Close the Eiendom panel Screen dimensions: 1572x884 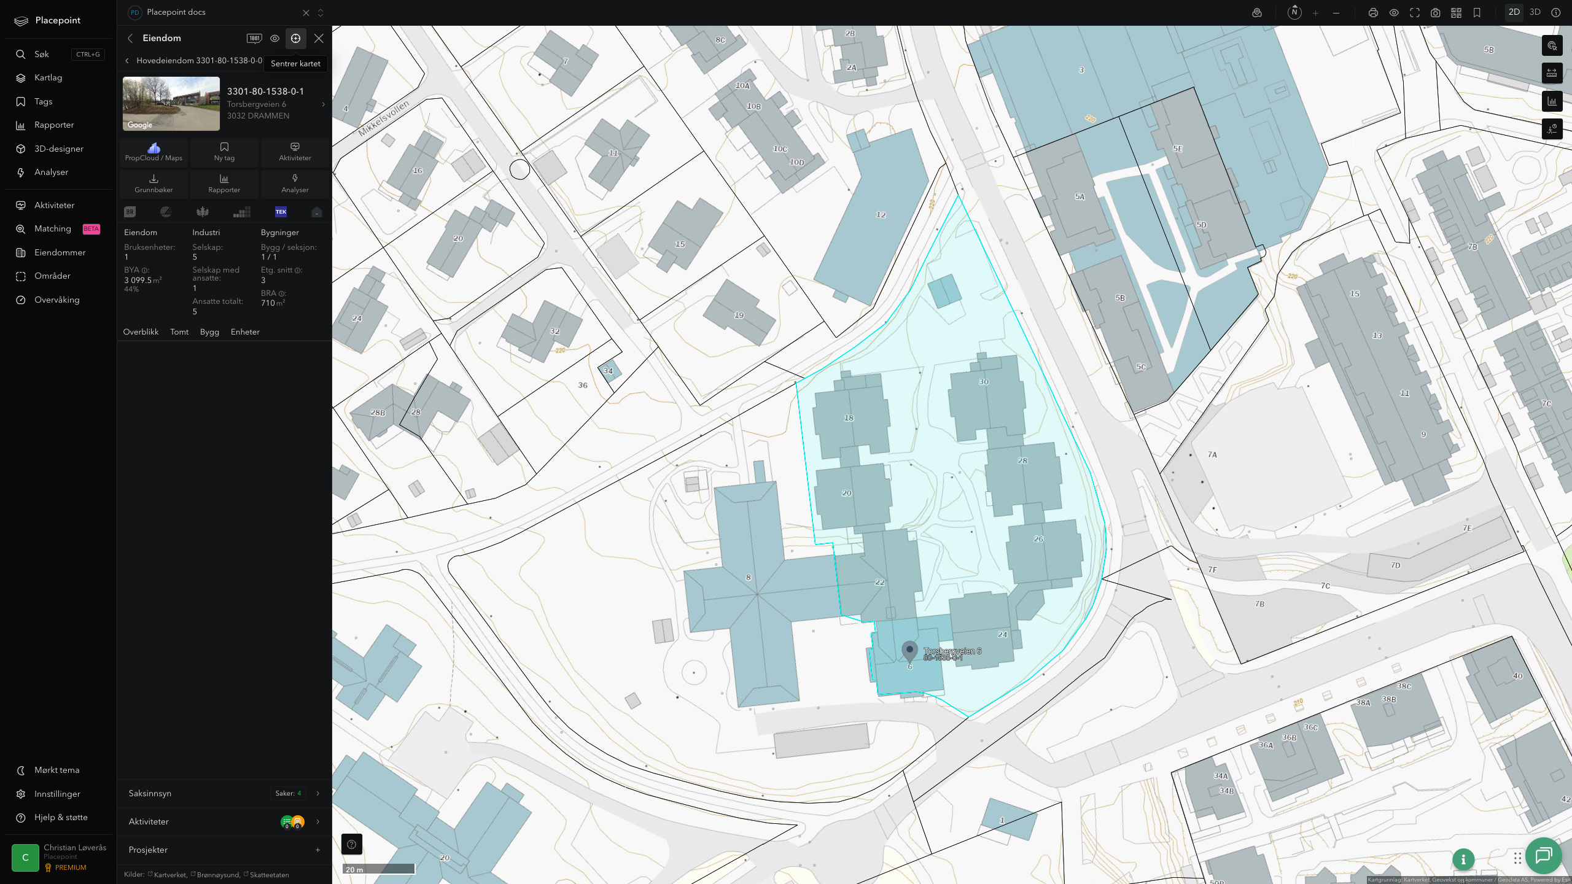(319, 38)
